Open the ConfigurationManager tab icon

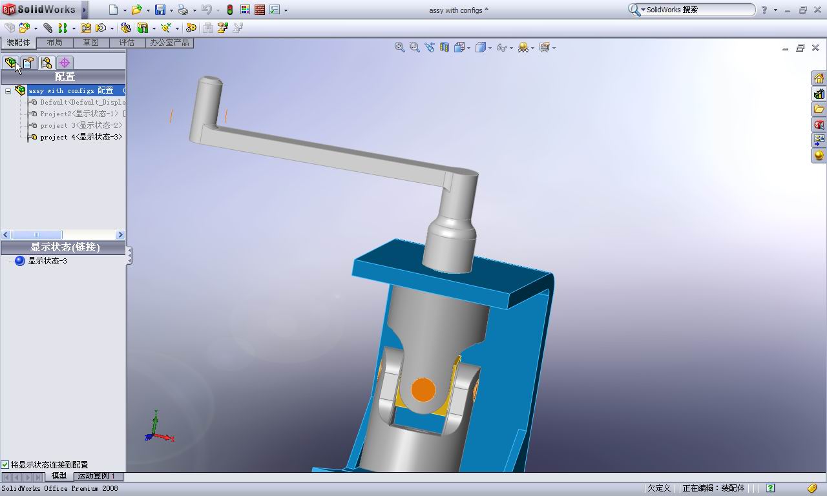tap(46, 63)
